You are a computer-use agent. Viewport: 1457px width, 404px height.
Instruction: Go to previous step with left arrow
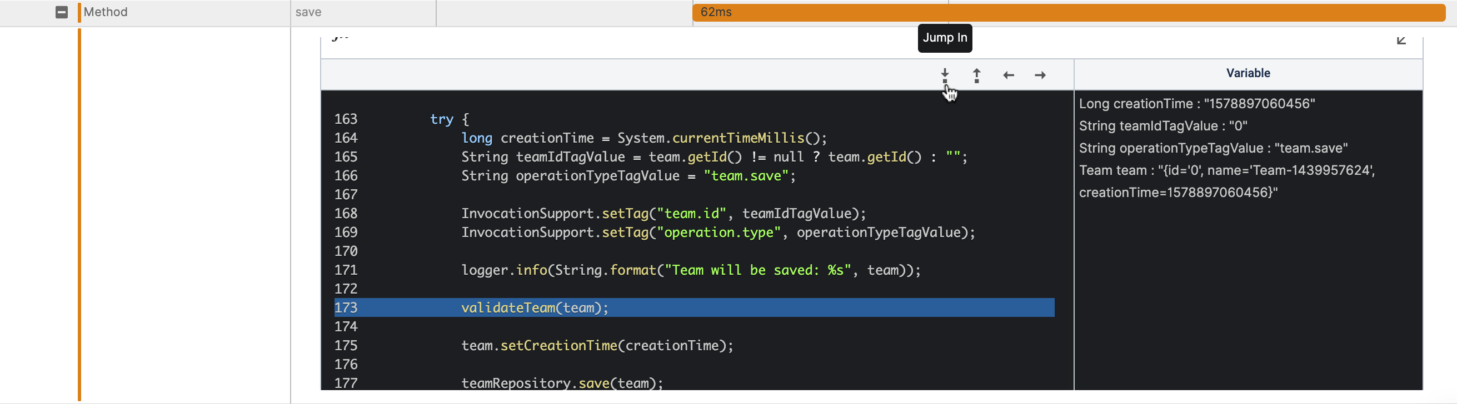point(1009,75)
